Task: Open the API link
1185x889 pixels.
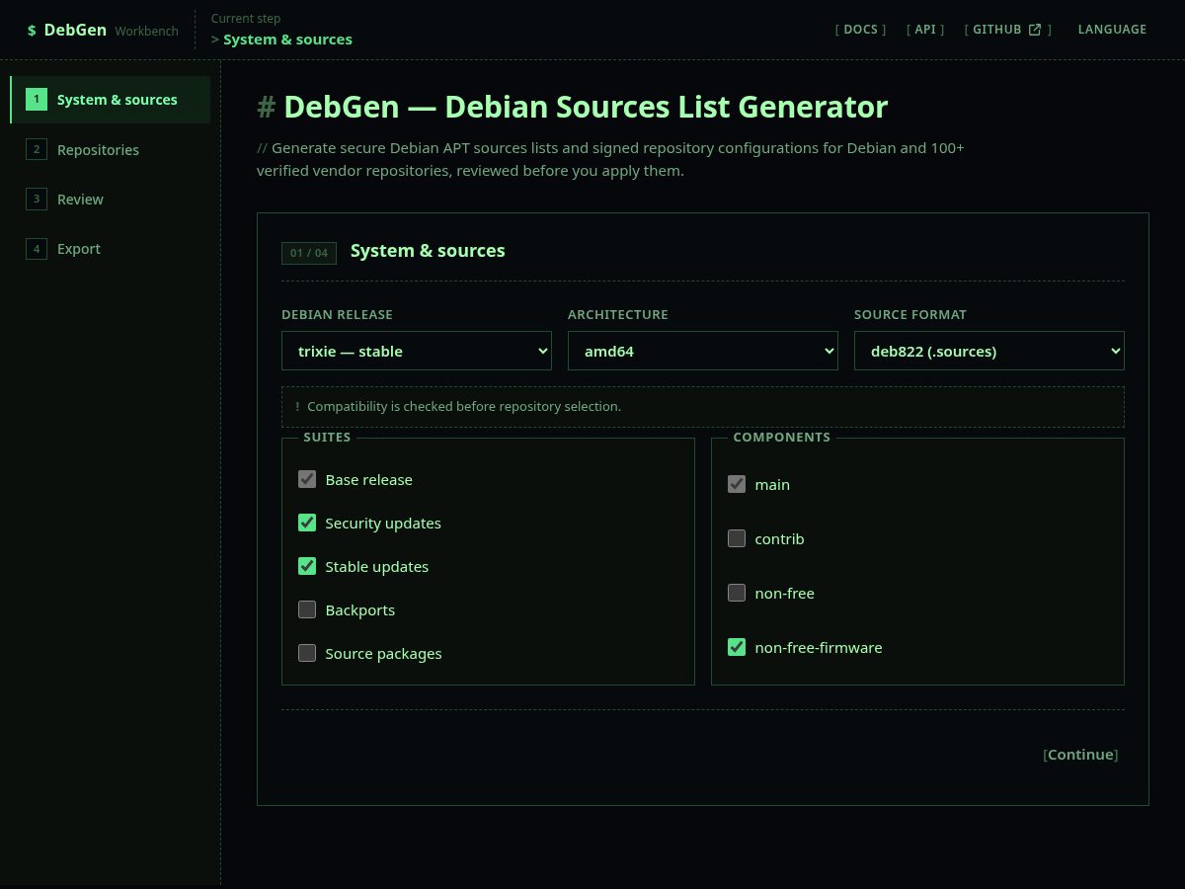Action: tap(925, 30)
